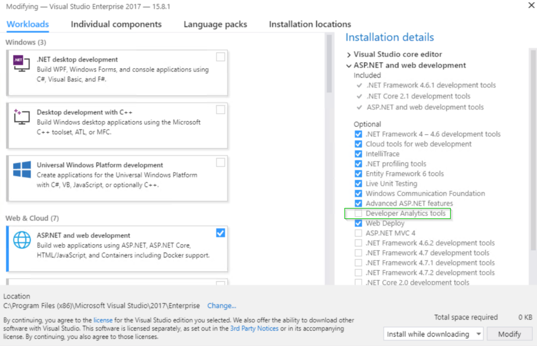The height and width of the screenshot is (346, 537).
Task: Check the .NET desktop development workload checkbox
Action: point(221,57)
